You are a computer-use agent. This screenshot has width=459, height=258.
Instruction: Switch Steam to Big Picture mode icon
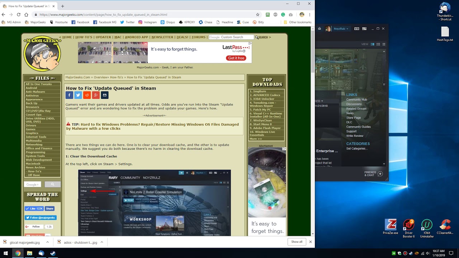pos(364,29)
